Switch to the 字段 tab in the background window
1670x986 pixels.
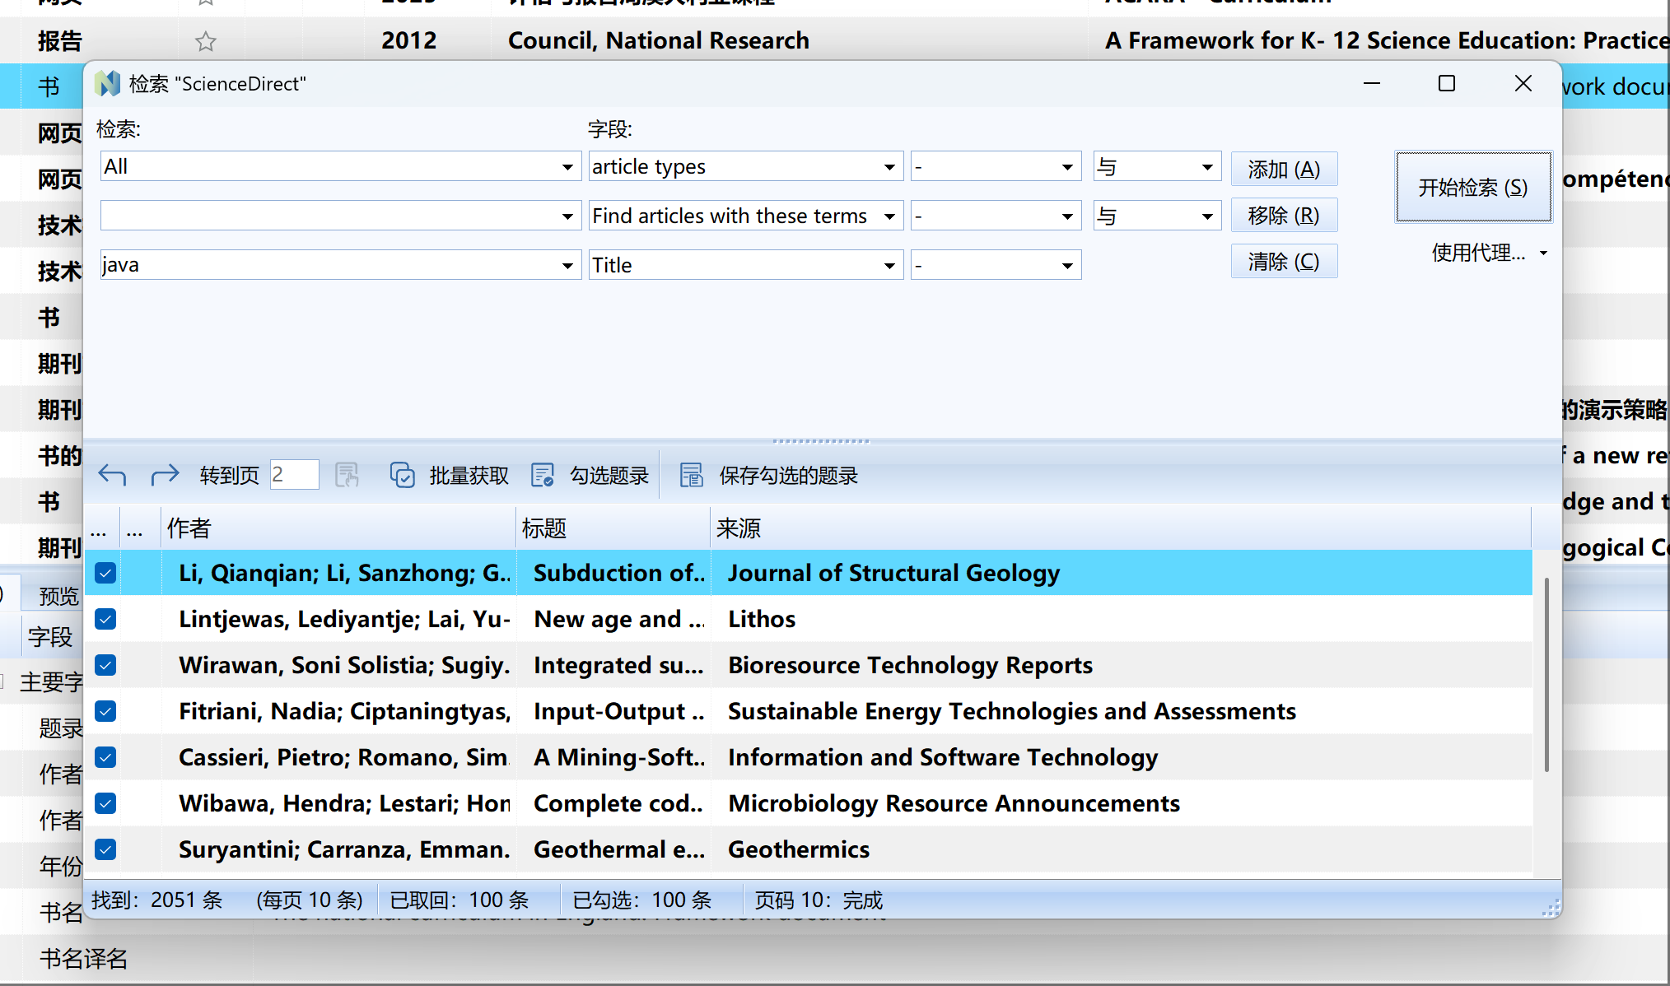pos(50,636)
